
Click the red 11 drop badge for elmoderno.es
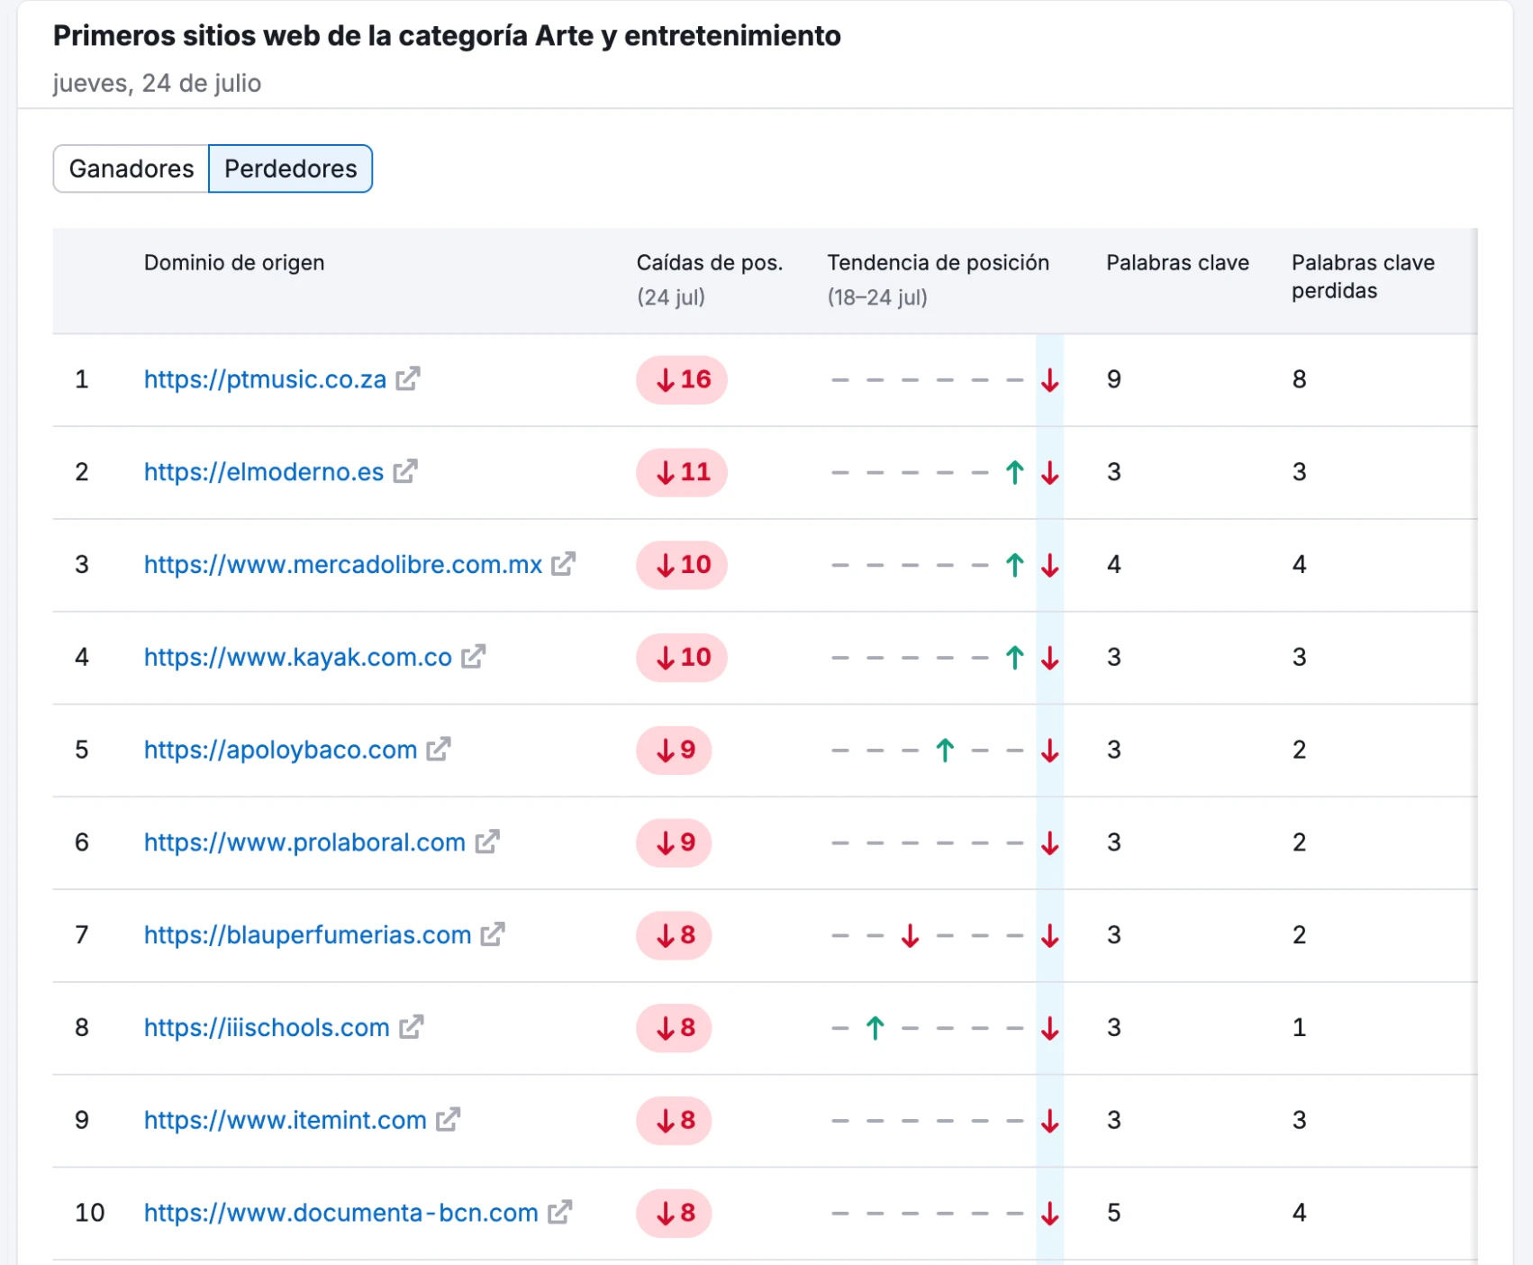[x=682, y=472]
